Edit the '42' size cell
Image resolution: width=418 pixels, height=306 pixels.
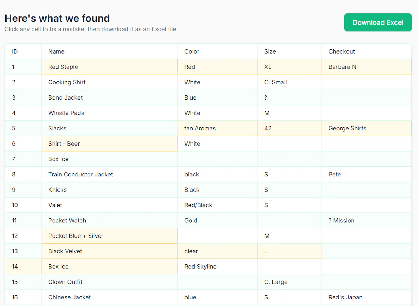tap(289, 128)
